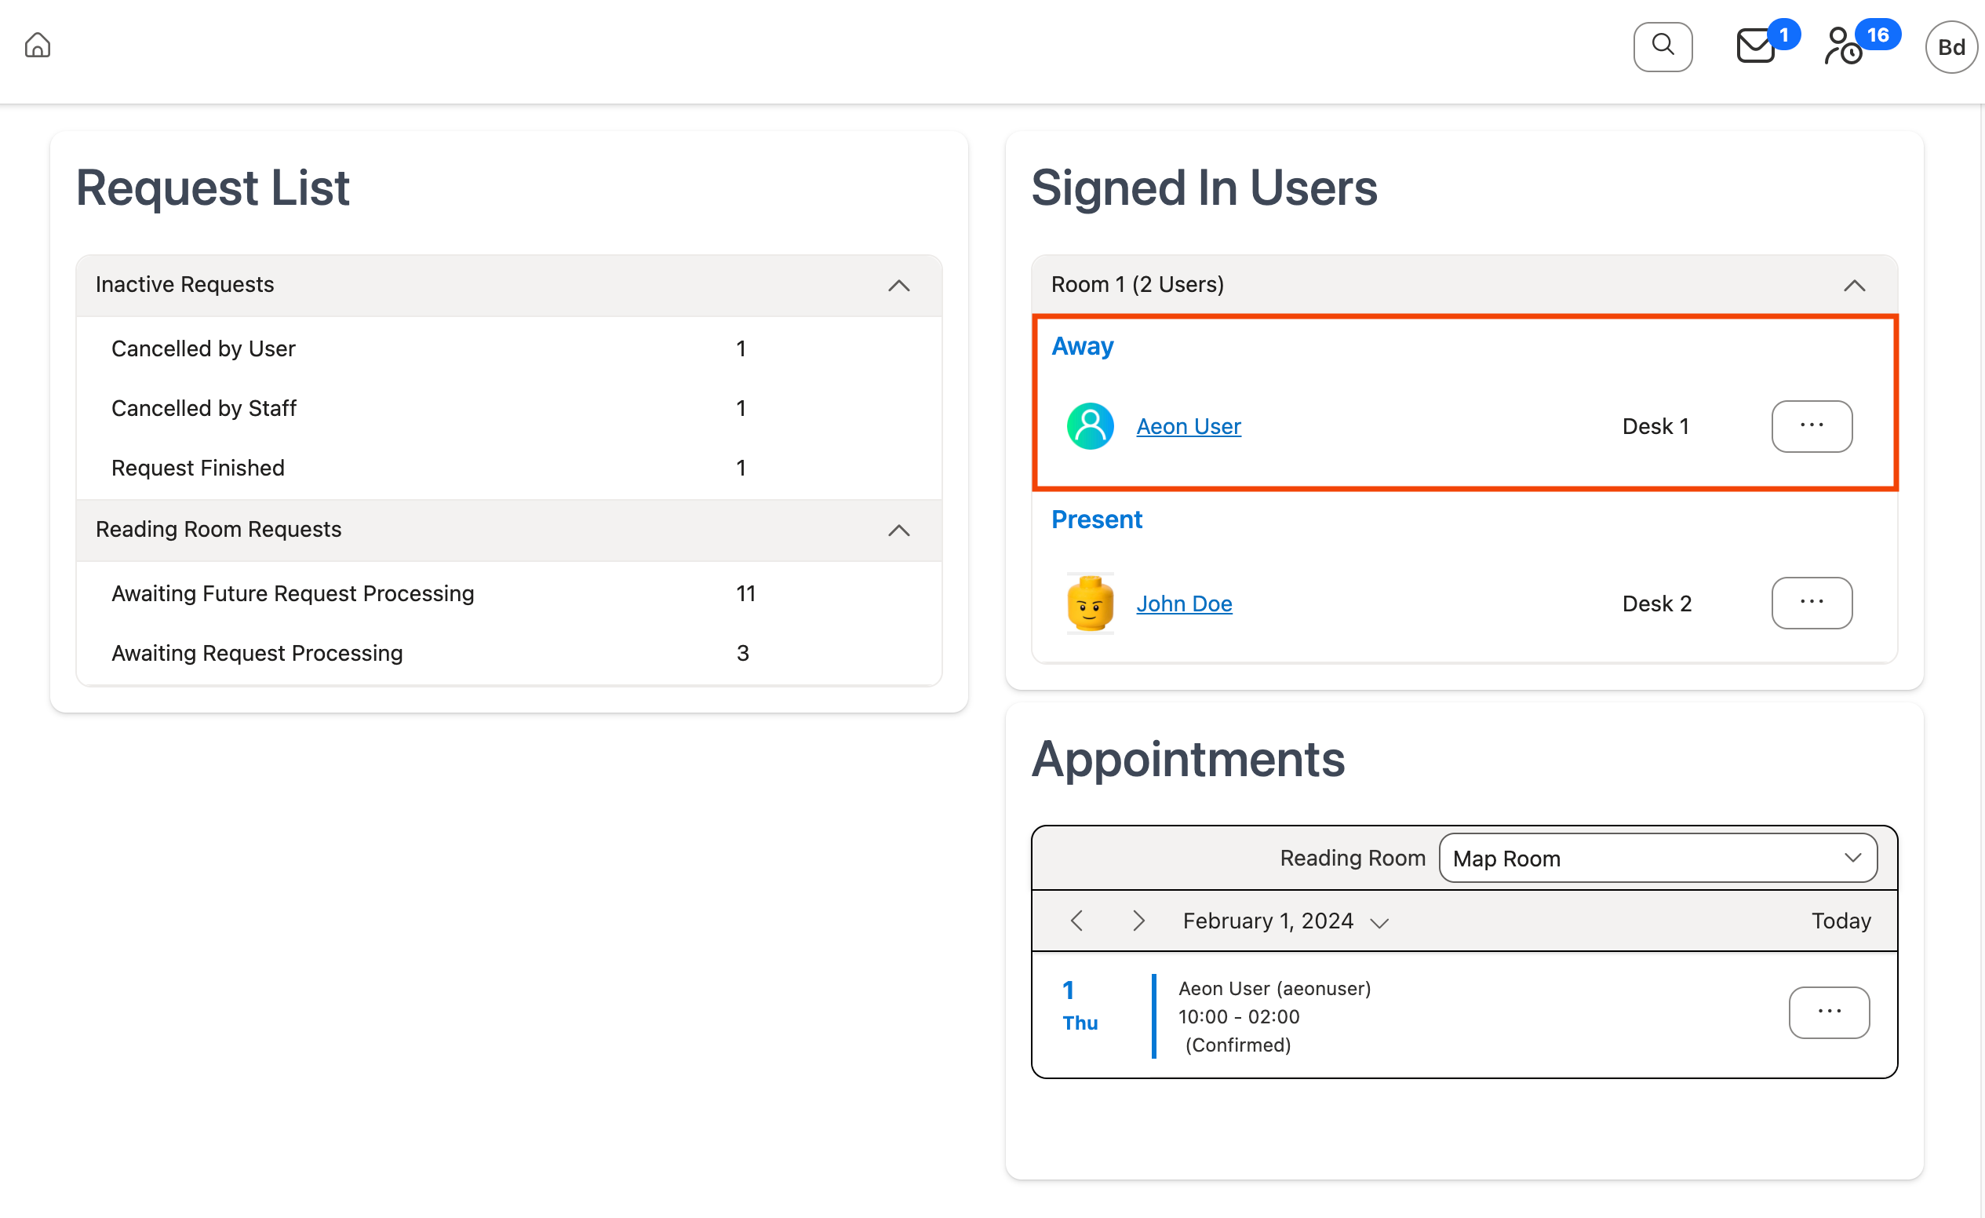Click John Doe's Lego head avatar

click(x=1090, y=604)
